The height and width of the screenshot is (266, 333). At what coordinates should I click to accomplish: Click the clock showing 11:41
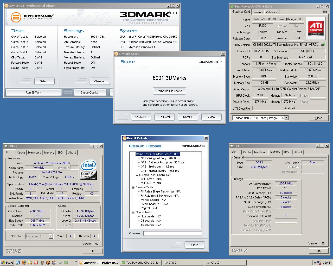[x=326, y=263]
